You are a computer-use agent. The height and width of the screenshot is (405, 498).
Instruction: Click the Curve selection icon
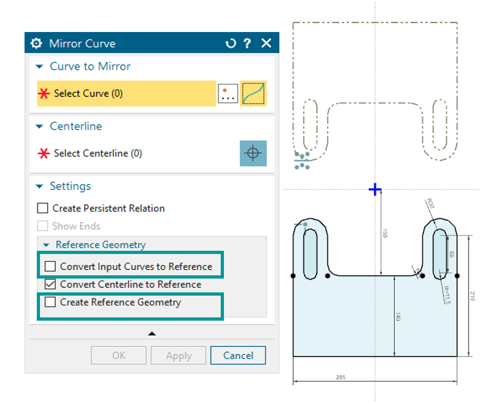click(x=253, y=93)
